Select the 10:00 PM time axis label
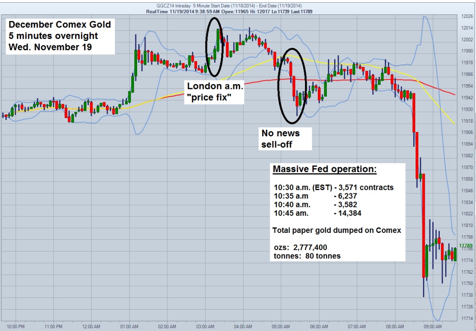 [x=15, y=326]
